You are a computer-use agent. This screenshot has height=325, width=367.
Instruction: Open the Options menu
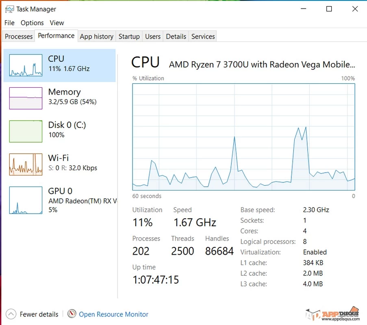pos(32,23)
